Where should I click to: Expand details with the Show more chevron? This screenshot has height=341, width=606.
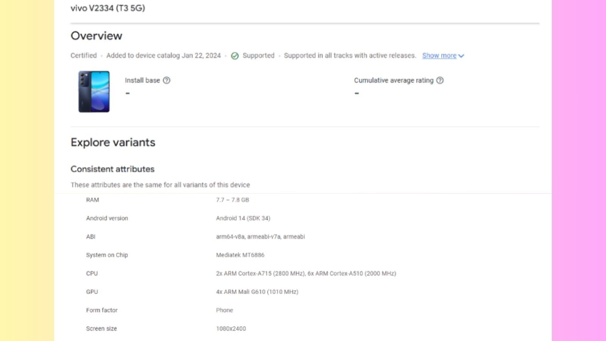pos(461,56)
